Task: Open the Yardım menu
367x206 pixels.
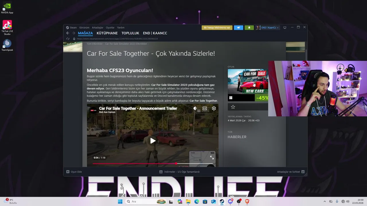Action: point(121,27)
